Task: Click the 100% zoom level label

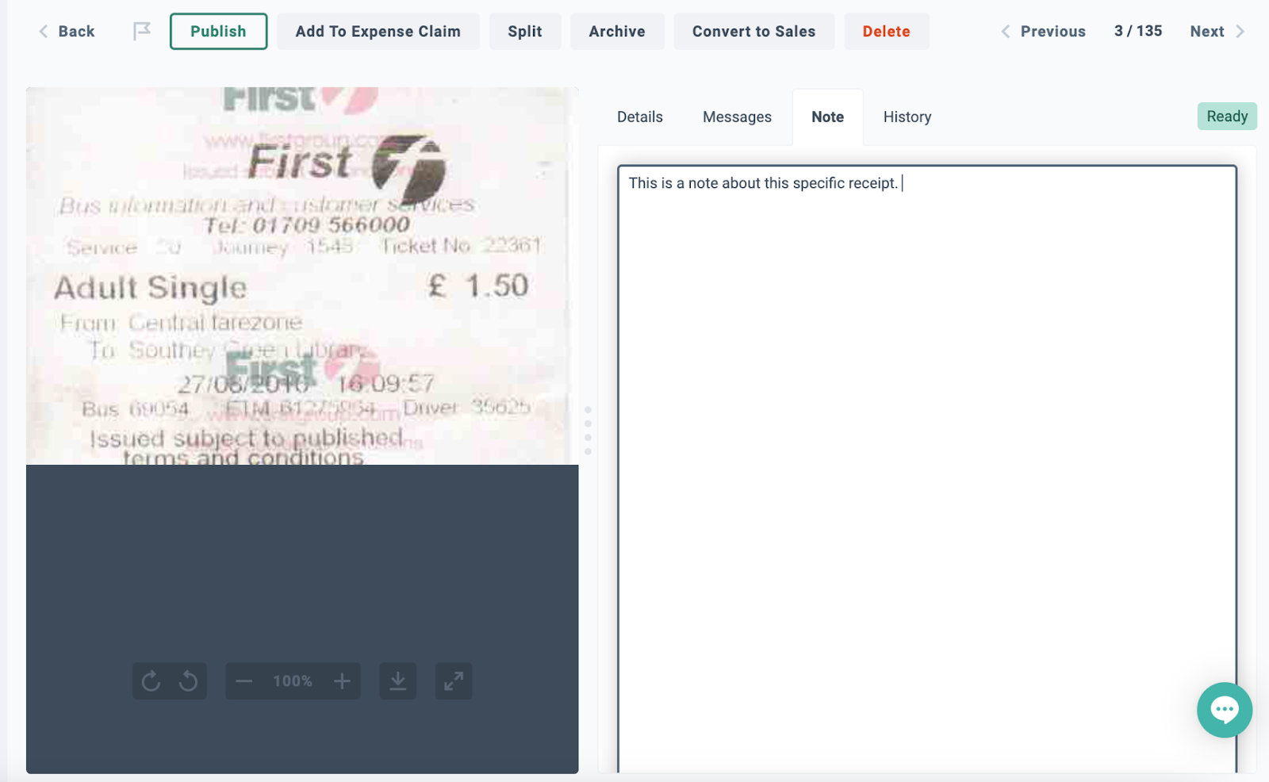Action: pos(293,681)
